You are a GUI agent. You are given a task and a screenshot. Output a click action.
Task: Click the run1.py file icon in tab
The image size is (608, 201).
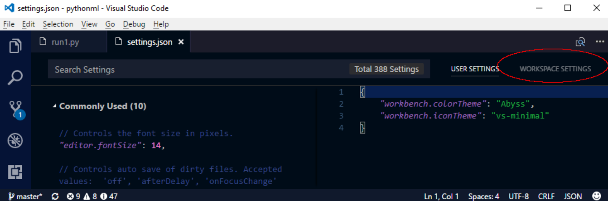(42, 42)
